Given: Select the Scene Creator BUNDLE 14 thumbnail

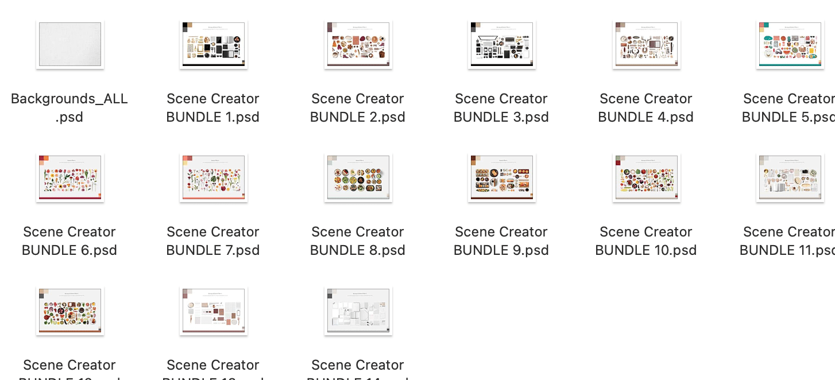Looking at the screenshot, I should click(x=358, y=311).
